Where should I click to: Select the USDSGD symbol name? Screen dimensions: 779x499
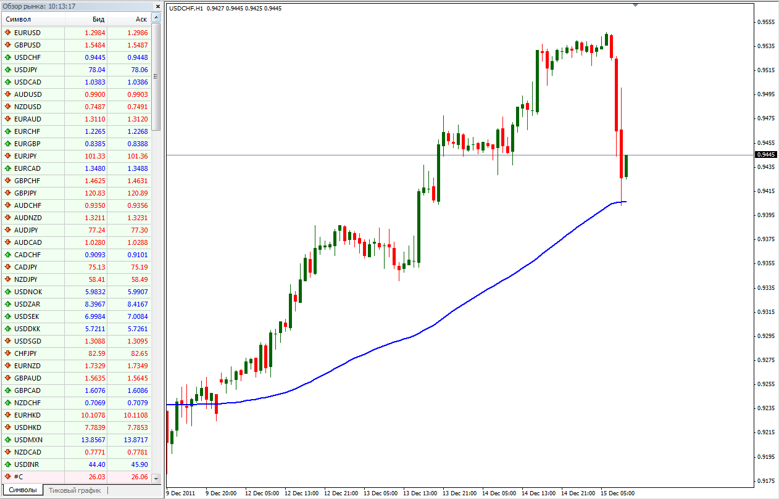[28, 341]
